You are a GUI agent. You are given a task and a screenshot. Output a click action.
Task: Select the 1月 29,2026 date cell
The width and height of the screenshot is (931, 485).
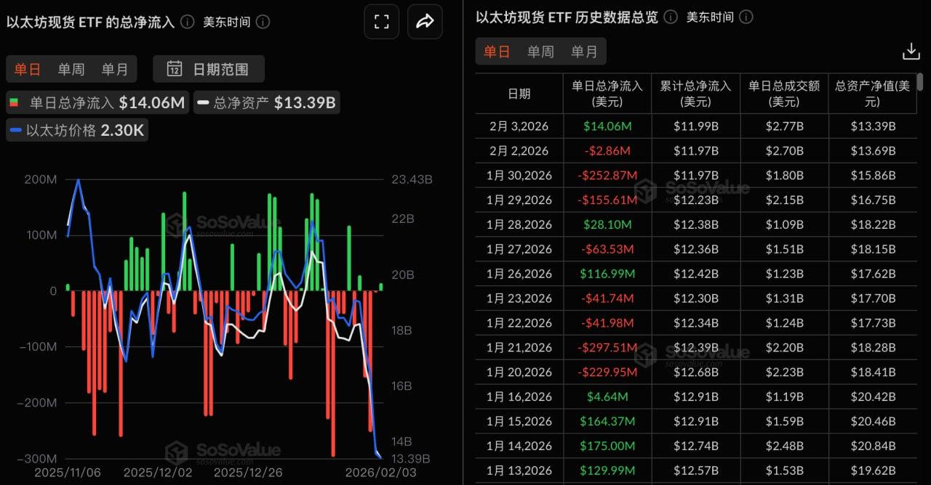coord(519,200)
